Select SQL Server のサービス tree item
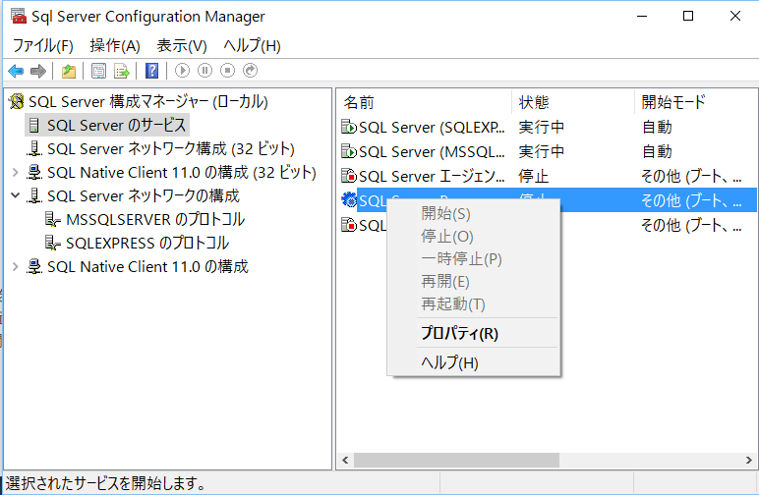 click(116, 125)
